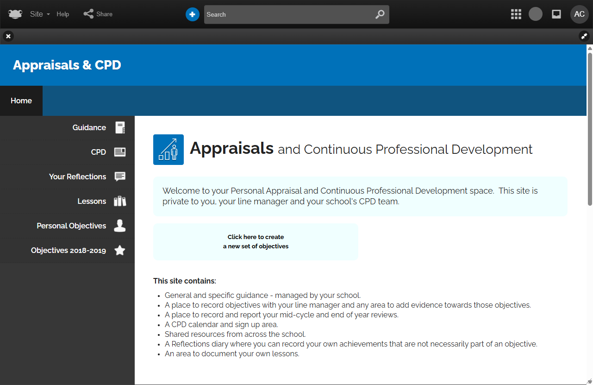Focus the Search input field

(287, 14)
